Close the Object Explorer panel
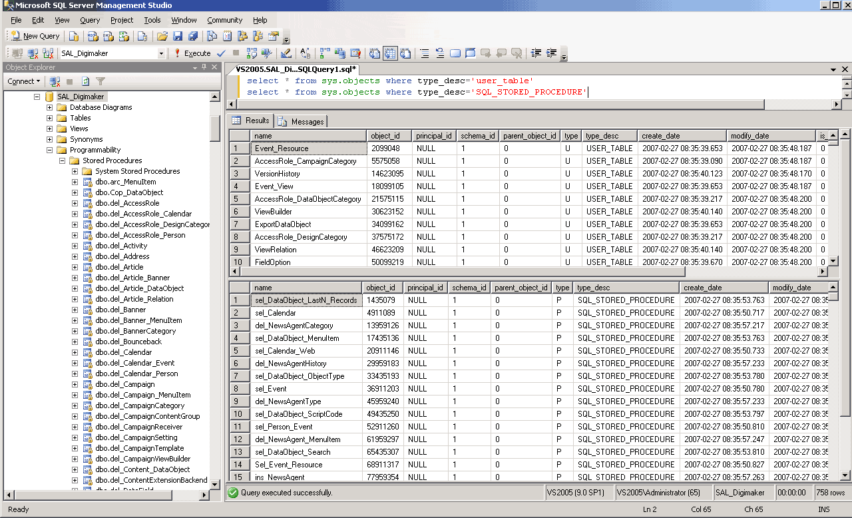The image size is (852, 518). coord(214,67)
